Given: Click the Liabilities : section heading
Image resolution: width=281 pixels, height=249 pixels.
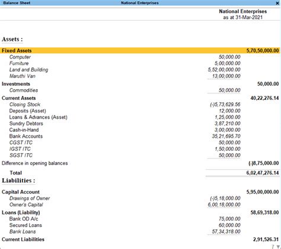Looking at the screenshot, I should [18, 180].
